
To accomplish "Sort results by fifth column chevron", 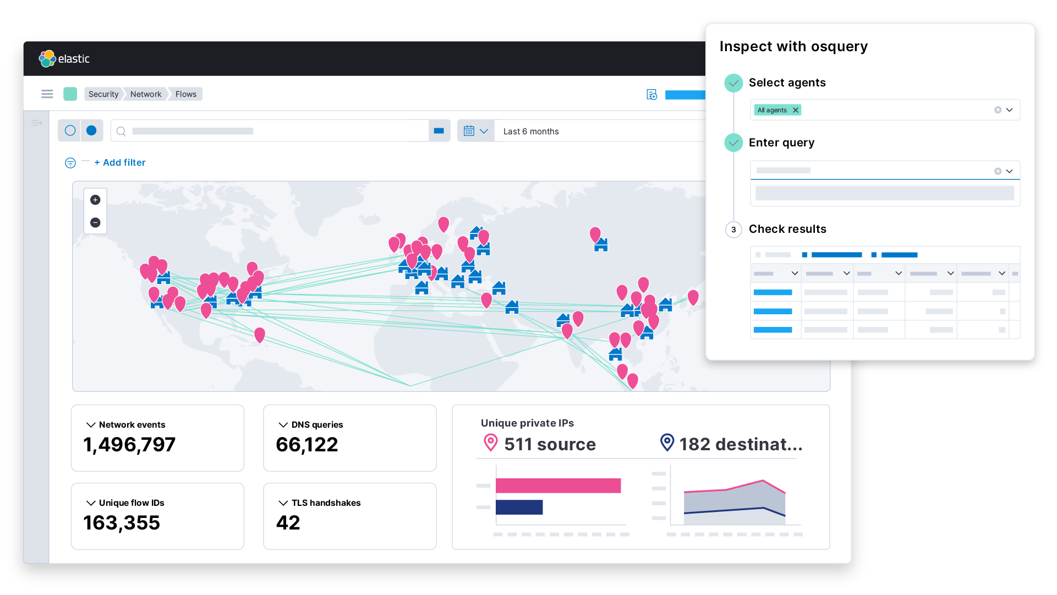I will click(1002, 274).
